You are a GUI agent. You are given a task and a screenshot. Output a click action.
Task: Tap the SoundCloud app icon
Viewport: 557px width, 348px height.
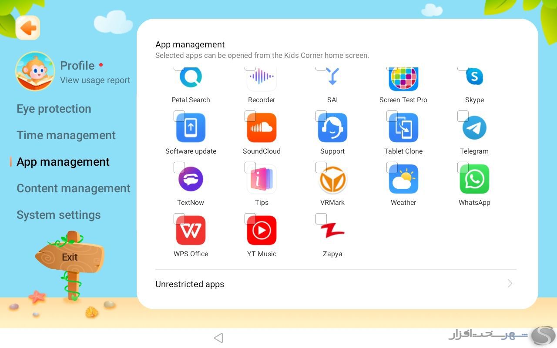[x=262, y=127]
